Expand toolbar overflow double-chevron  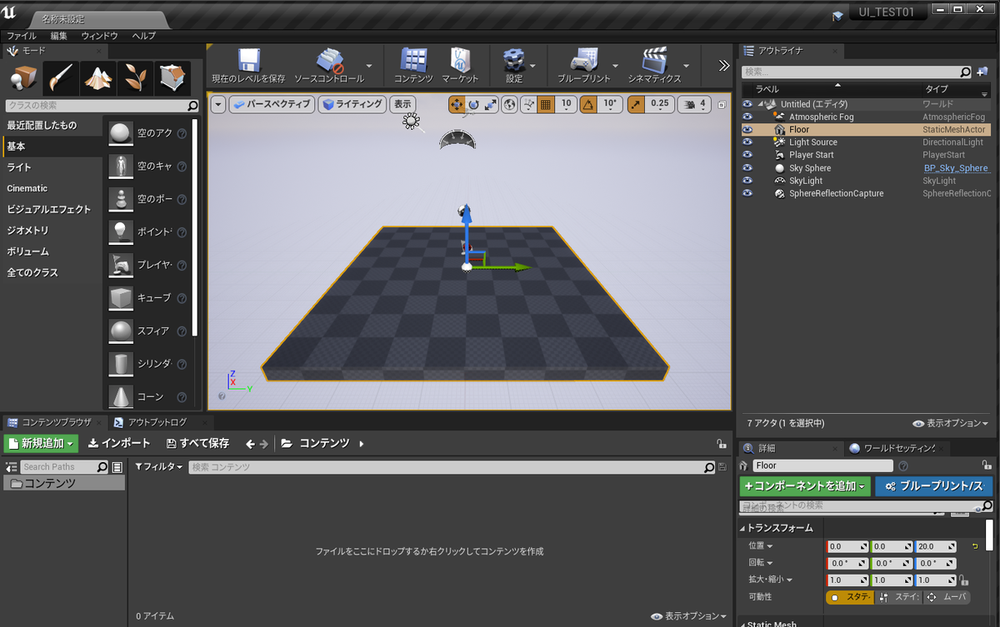click(x=723, y=65)
